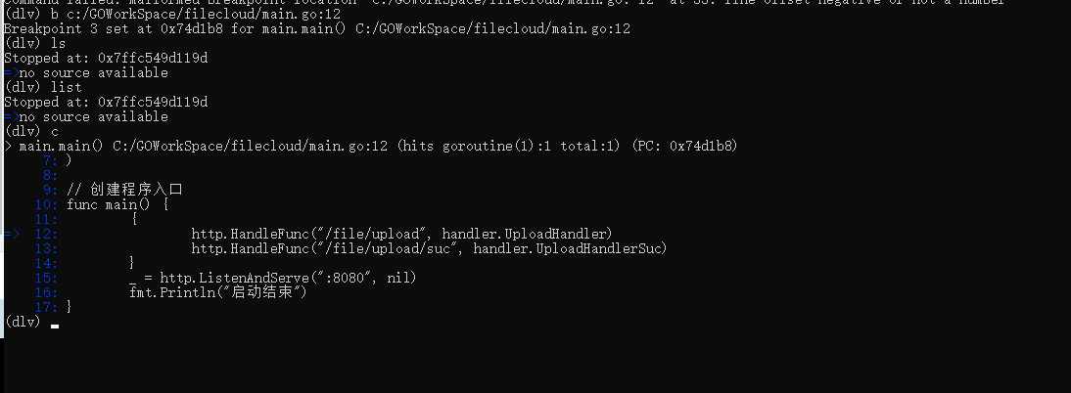Click the blinking cursor at the last dlv prompt
This screenshot has height=393, width=1071.
click(55, 325)
